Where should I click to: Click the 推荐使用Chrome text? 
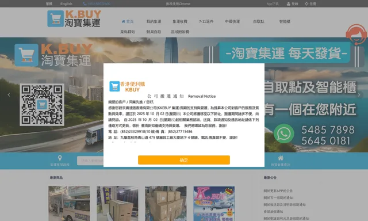click(178, 4)
